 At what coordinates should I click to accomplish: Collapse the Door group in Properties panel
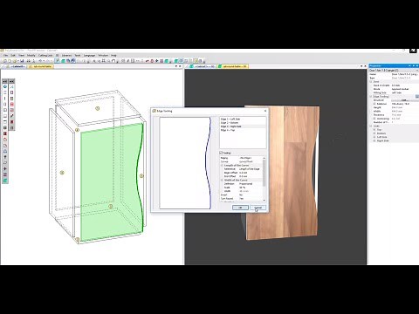coord(371,82)
